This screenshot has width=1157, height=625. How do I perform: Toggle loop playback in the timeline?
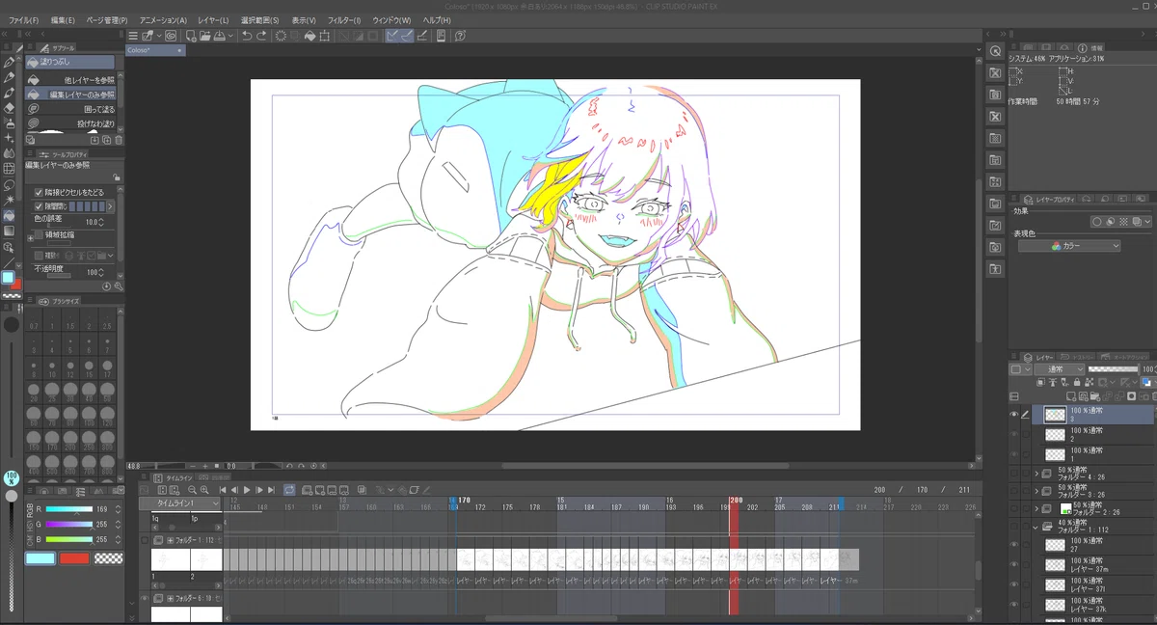point(290,490)
